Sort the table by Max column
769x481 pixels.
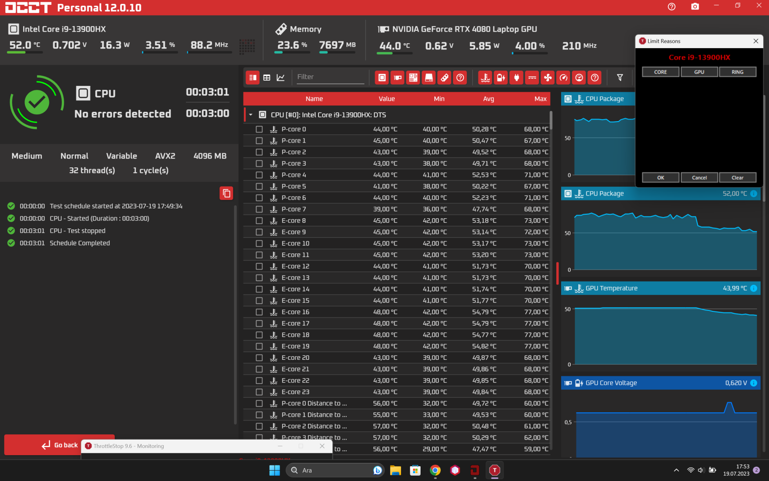point(541,99)
